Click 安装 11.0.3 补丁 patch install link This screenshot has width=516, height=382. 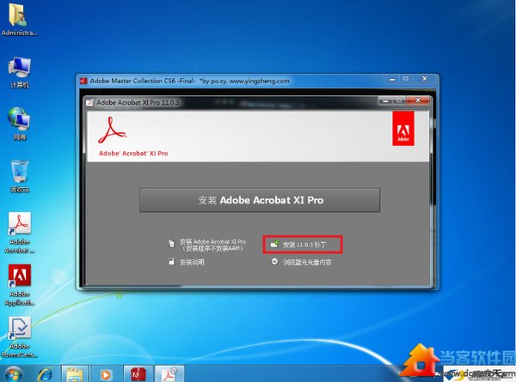pyautogui.click(x=304, y=245)
